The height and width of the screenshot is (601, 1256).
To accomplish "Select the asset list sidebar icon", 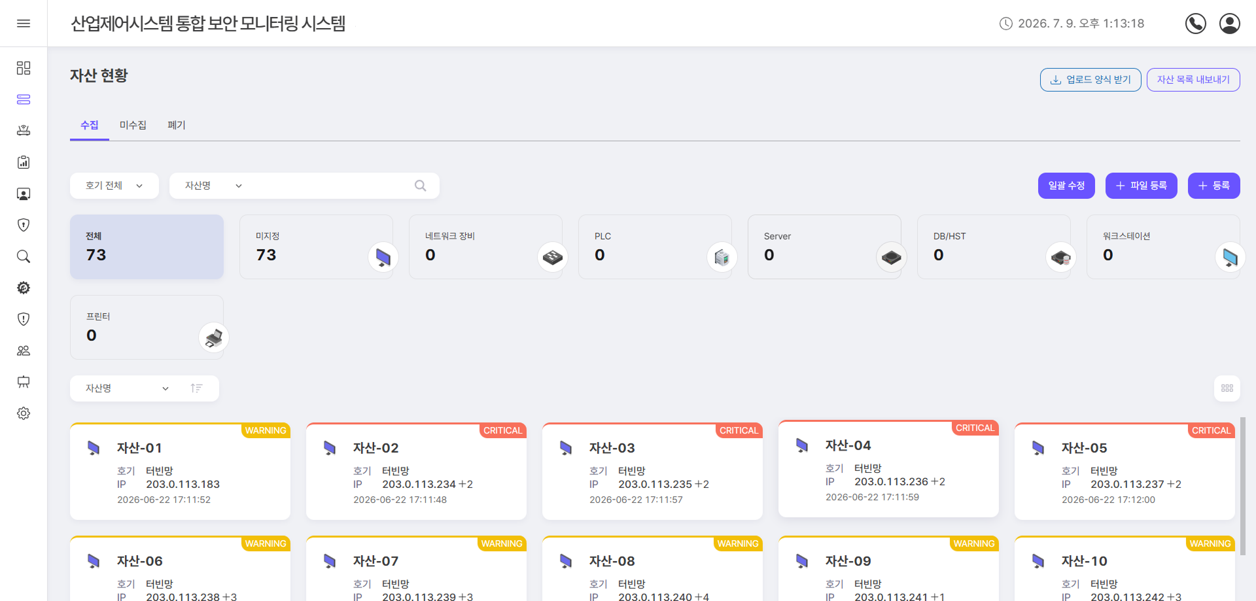I will [x=24, y=99].
